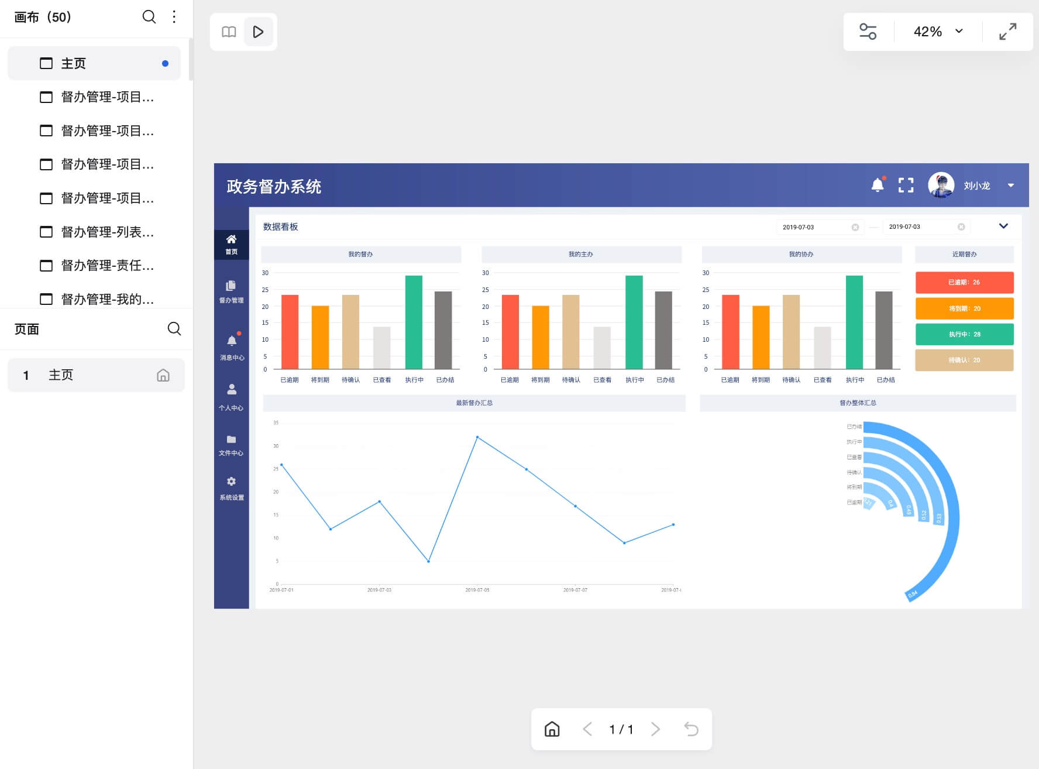Enter fullscreen via the header expand icon

pyautogui.click(x=906, y=185)
